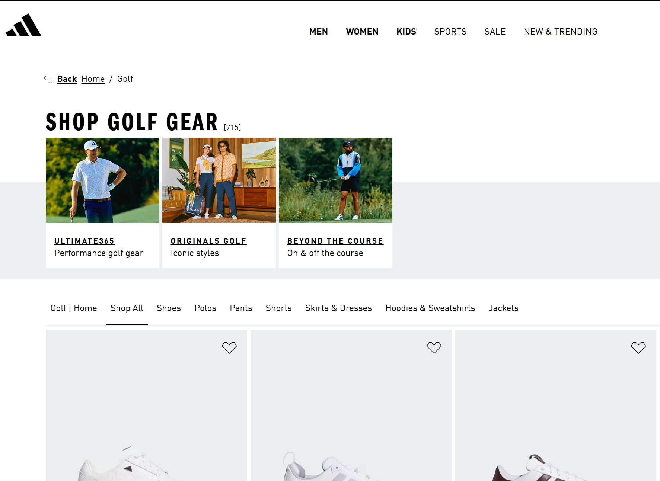Add maroon striped shoe to wishlist
The image size is (660, 481).
click(x=638, y=347)
